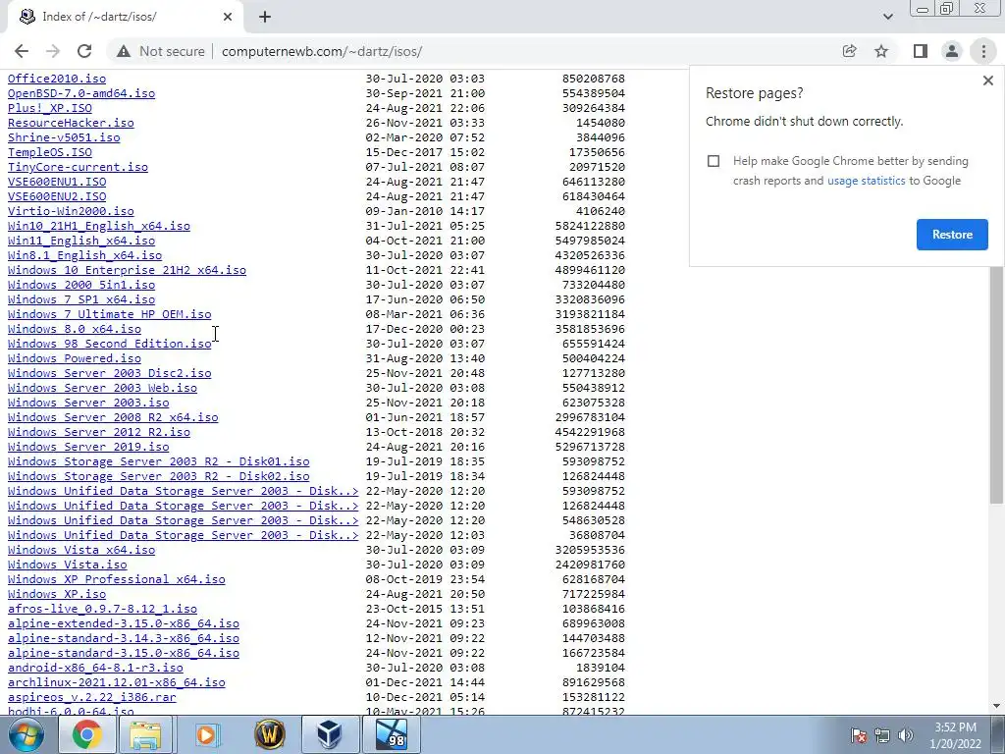Click ResourceHacker.iso link

point(71,123)
